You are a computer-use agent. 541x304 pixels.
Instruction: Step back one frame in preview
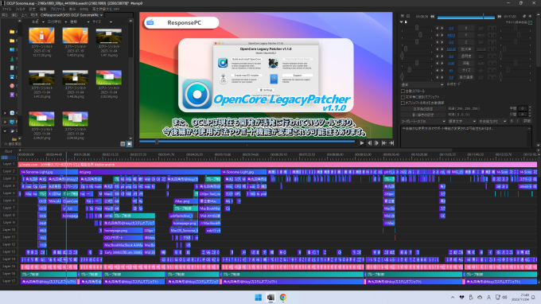369,143
